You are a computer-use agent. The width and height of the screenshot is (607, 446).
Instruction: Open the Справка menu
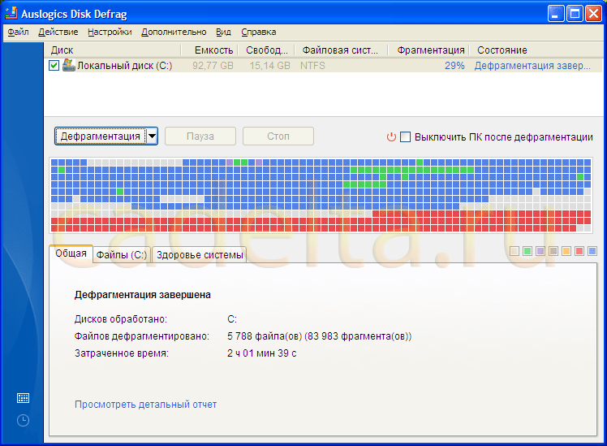pos(259,32)
